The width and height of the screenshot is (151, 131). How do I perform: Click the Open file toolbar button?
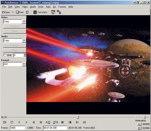6,12
